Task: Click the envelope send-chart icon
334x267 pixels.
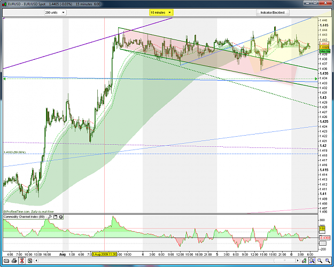Action: [x=6, y=261]
